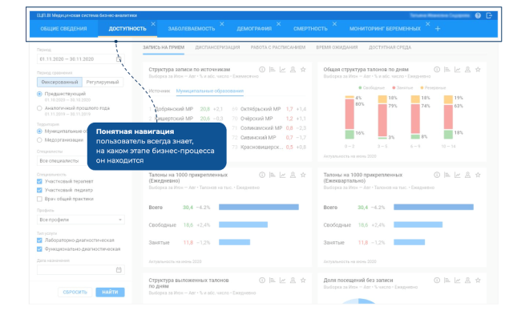The image size is (513, 323).
Task: Open the Мониторинг беременных tab
Action: (385, 29)
